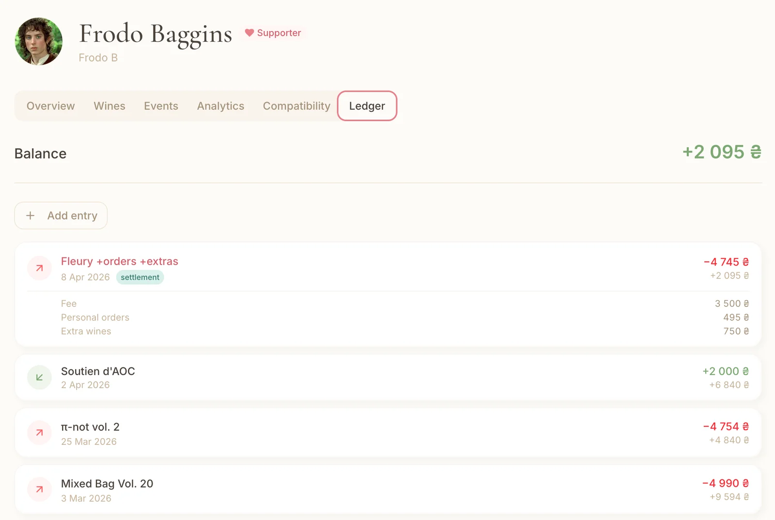
Task: Click the arrow icon beside Mixed Bag Vol. 20
Action: (39, 489)
